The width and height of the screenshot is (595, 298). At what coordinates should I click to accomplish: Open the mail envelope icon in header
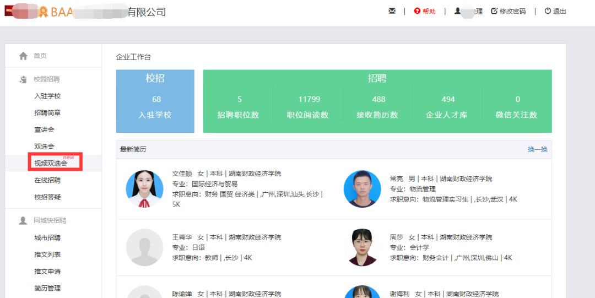pos(392,11)
